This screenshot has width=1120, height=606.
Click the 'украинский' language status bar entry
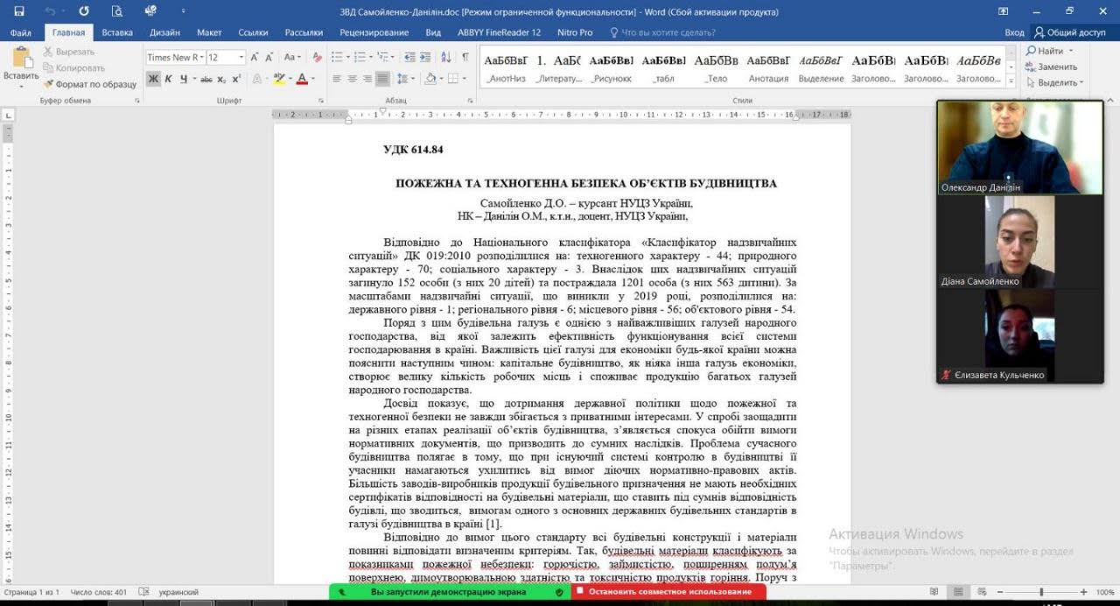coord(179,593)
